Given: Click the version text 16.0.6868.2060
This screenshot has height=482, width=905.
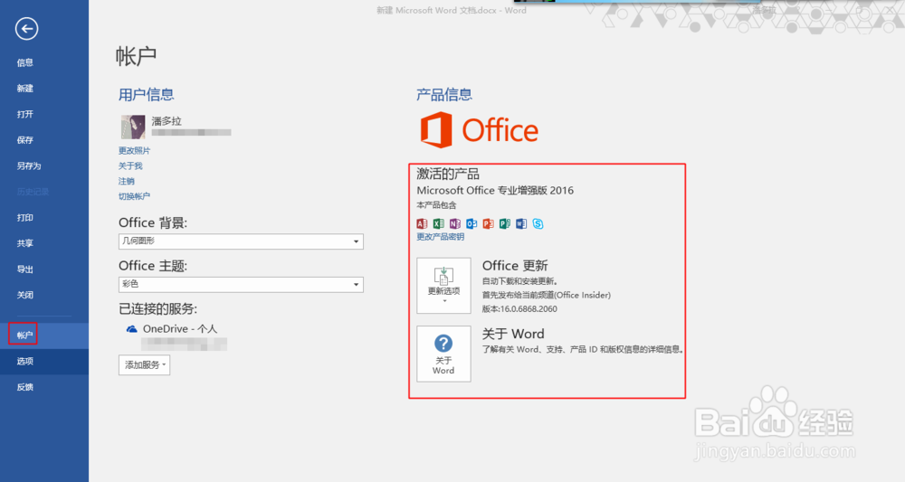Looking at the screenshot, I should [528, 309].
